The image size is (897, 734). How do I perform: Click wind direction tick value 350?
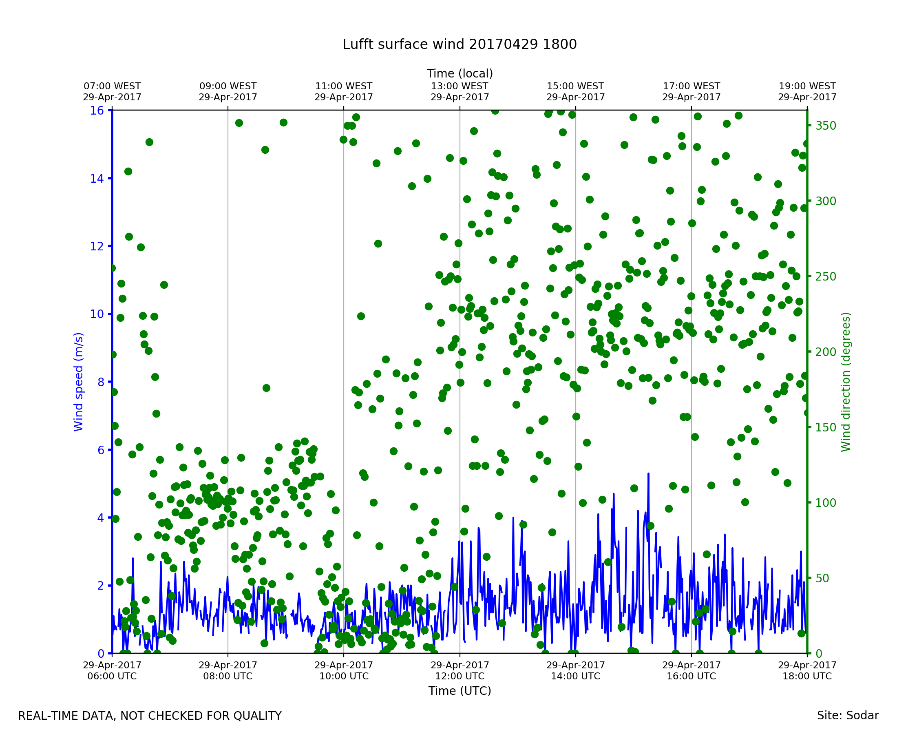826,126
